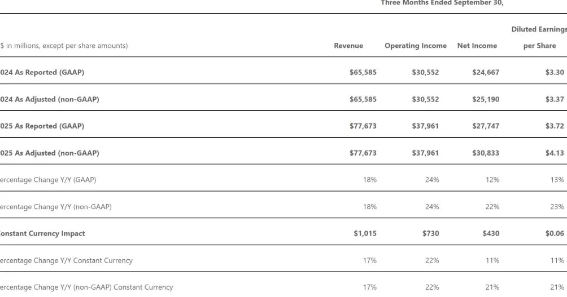The image size is (567, 297).
Task: Click the $24,667 net income value
Action: point(485,72)
